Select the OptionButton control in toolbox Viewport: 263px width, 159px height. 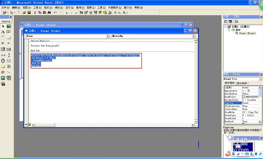coord(9,43)
